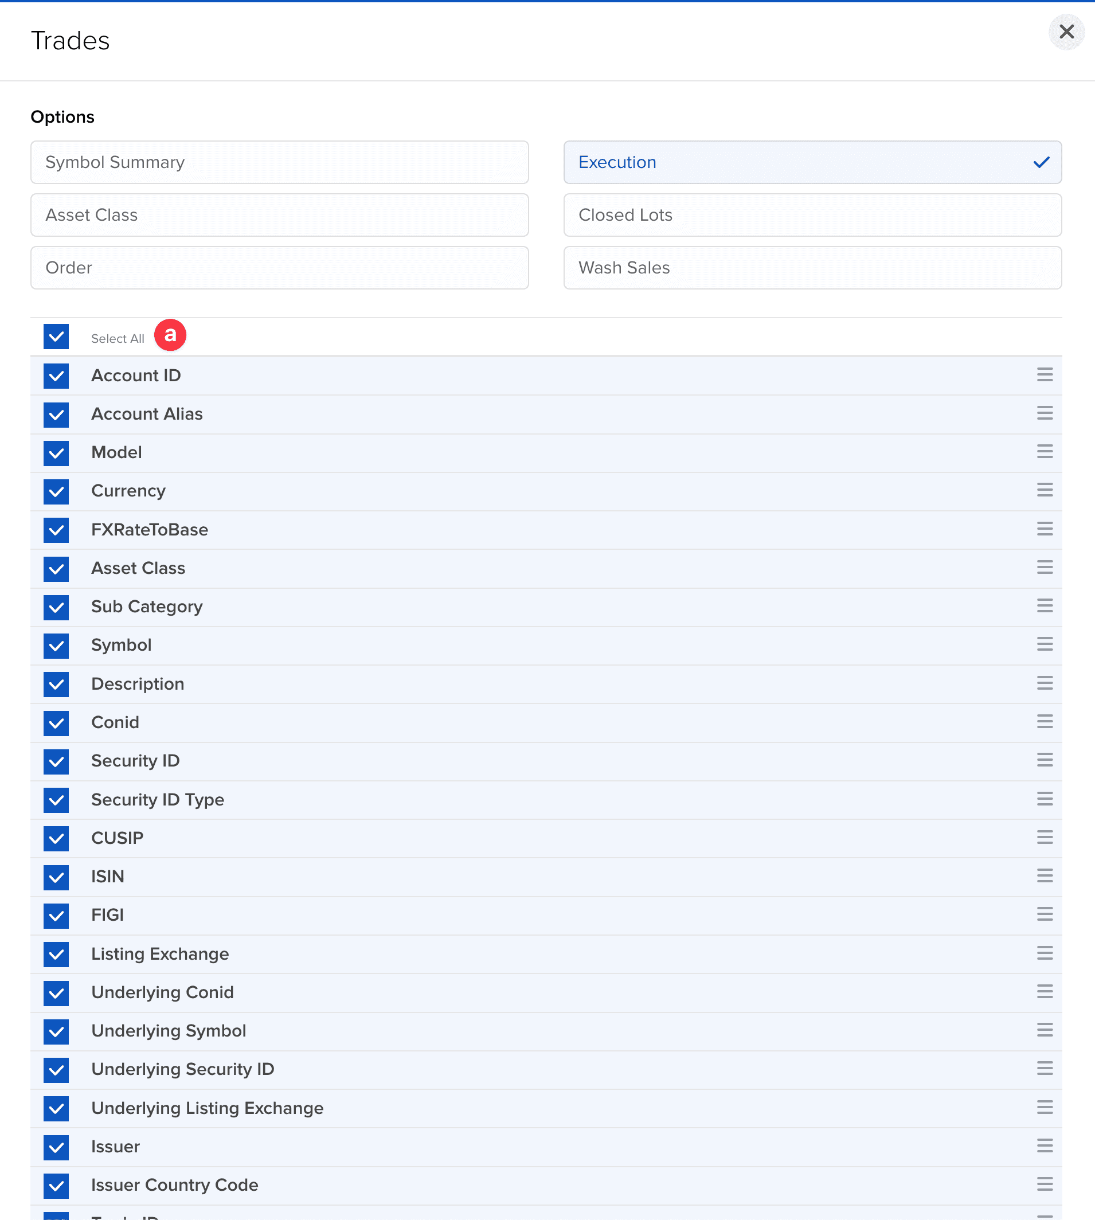This screenshot has height=1220, width=1095.
Task: Uncheck the Select All checkbox
Action: (56, 337)
